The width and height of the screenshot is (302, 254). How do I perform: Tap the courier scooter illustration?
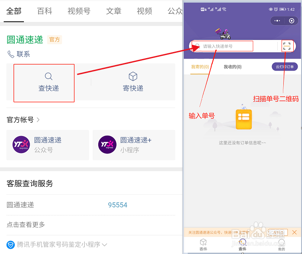coord(223,34)
